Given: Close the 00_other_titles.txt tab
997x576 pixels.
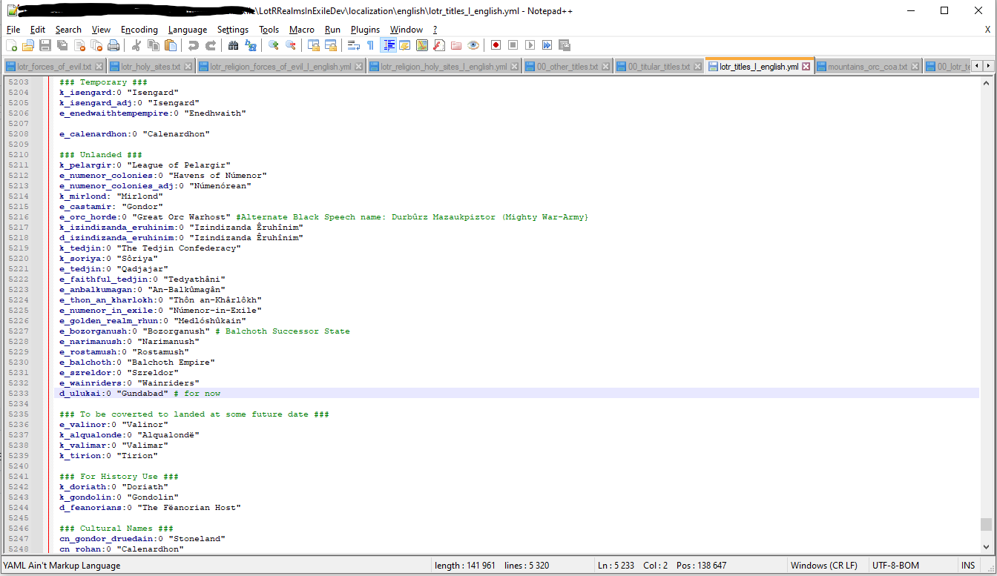Looking at the screenshot, I should (605, 67).
